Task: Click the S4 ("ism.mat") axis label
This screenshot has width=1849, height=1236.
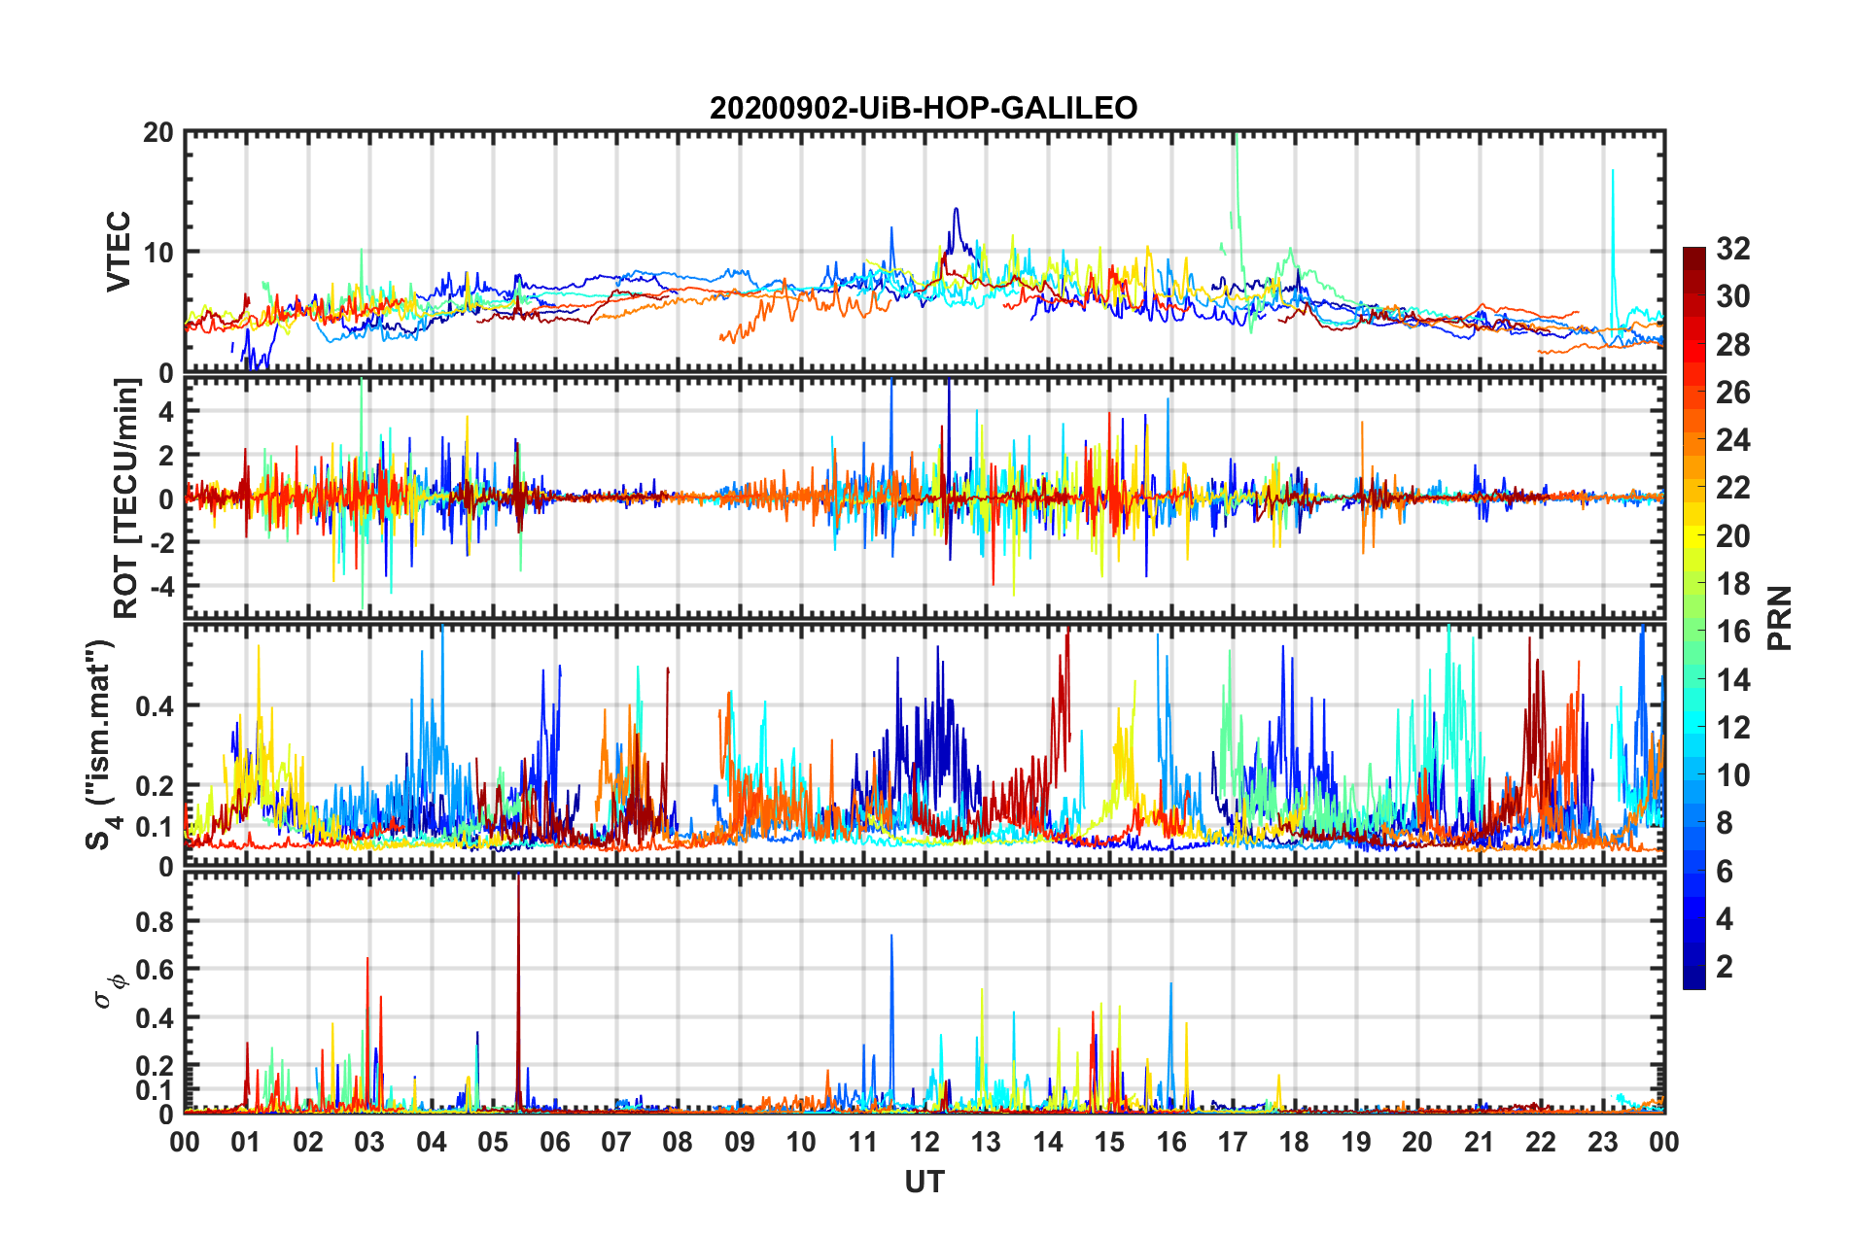Action: [101, 744]
